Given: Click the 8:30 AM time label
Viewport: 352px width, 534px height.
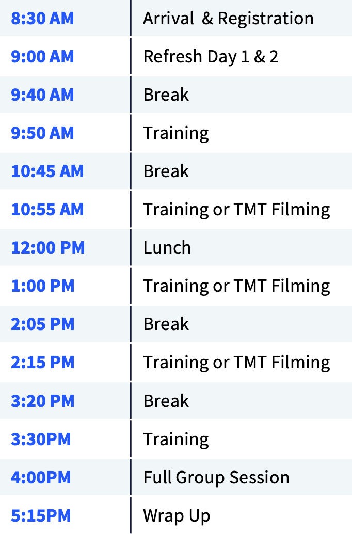Looking at the screenshot, I should [42, 19].
